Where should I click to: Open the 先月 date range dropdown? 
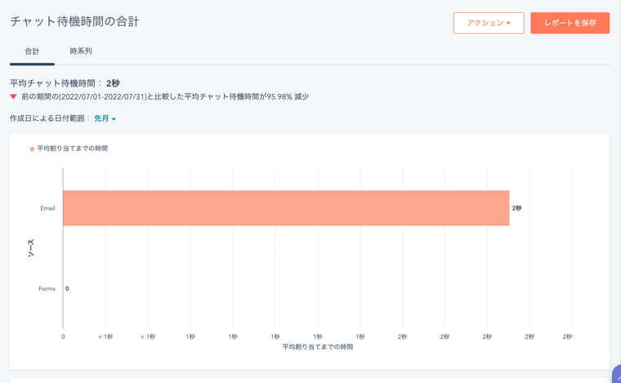[105, 118]
